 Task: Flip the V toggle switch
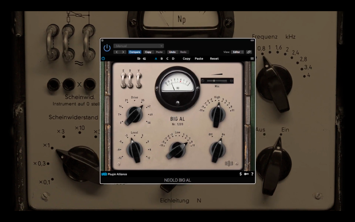(x=139, y=80)
